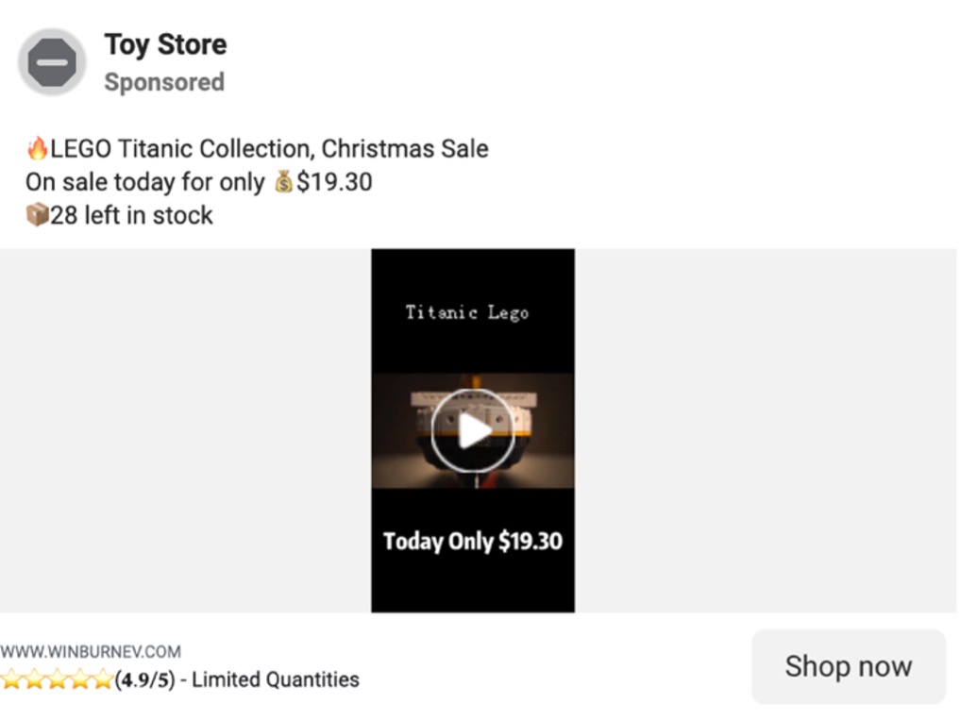The image size is (960, 720).
Task: Click the 28 left in stock text
Action: point(132,215)
